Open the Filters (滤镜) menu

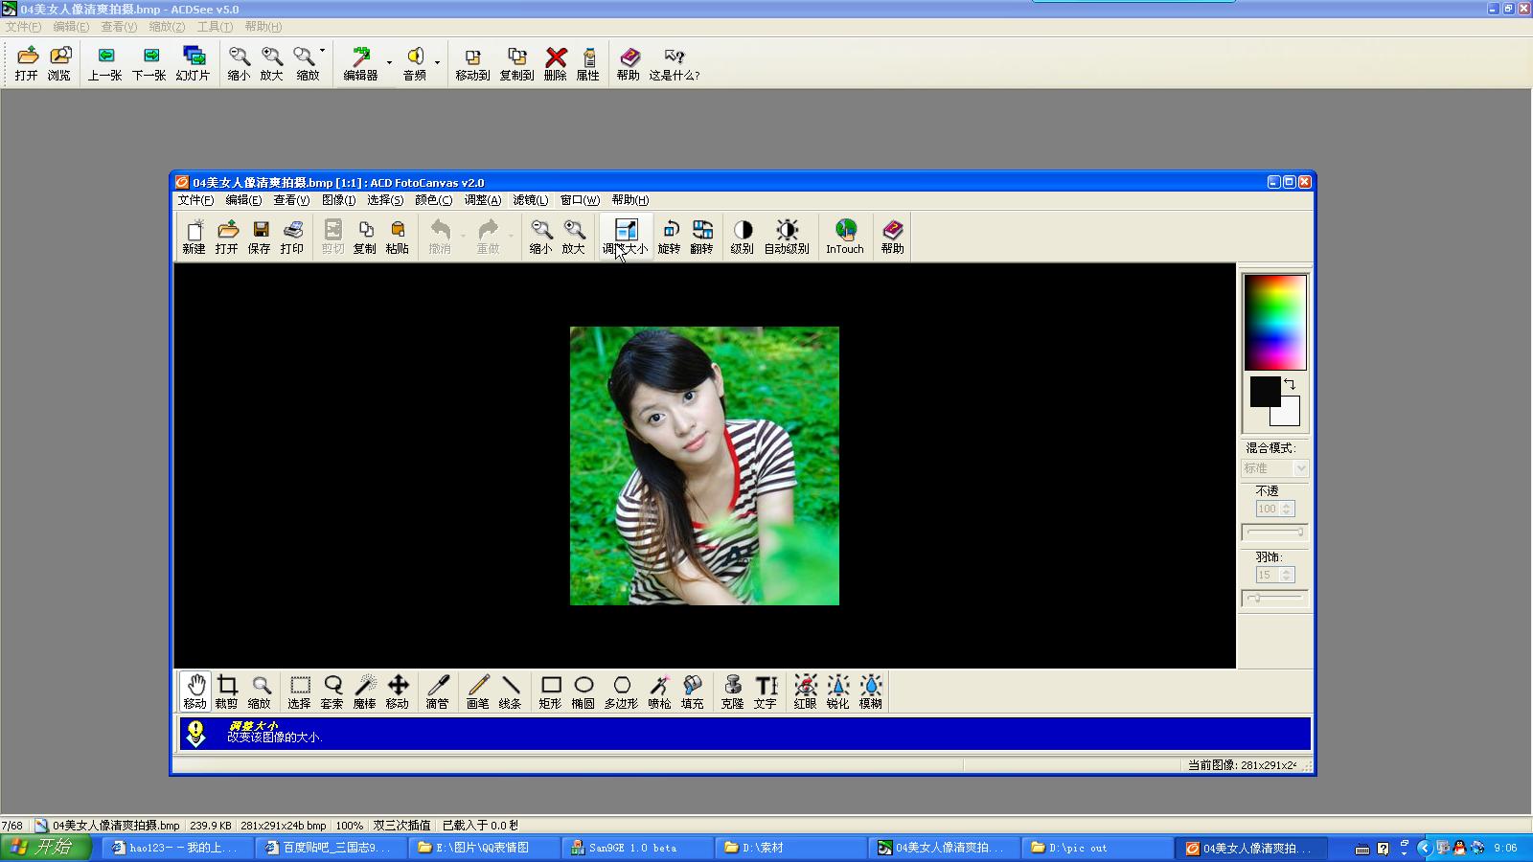tap(530, 200)
